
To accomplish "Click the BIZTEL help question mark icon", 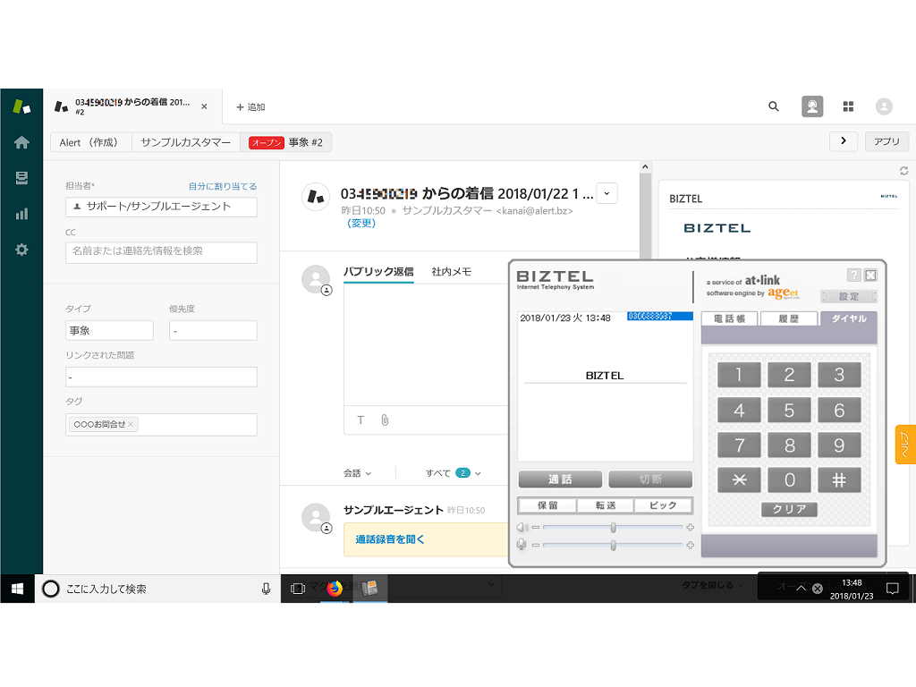I will 853,275.
